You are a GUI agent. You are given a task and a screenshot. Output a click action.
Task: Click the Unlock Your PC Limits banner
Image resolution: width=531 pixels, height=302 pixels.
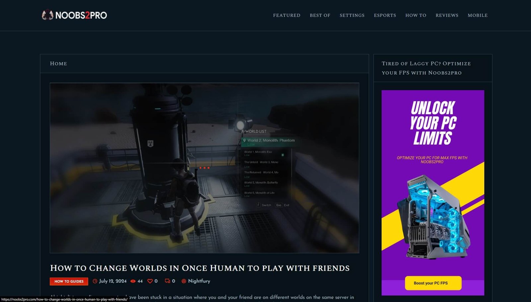coord(432,192)
